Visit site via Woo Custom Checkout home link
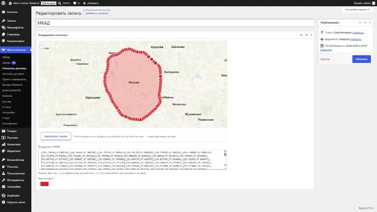 tap(24, 3)
